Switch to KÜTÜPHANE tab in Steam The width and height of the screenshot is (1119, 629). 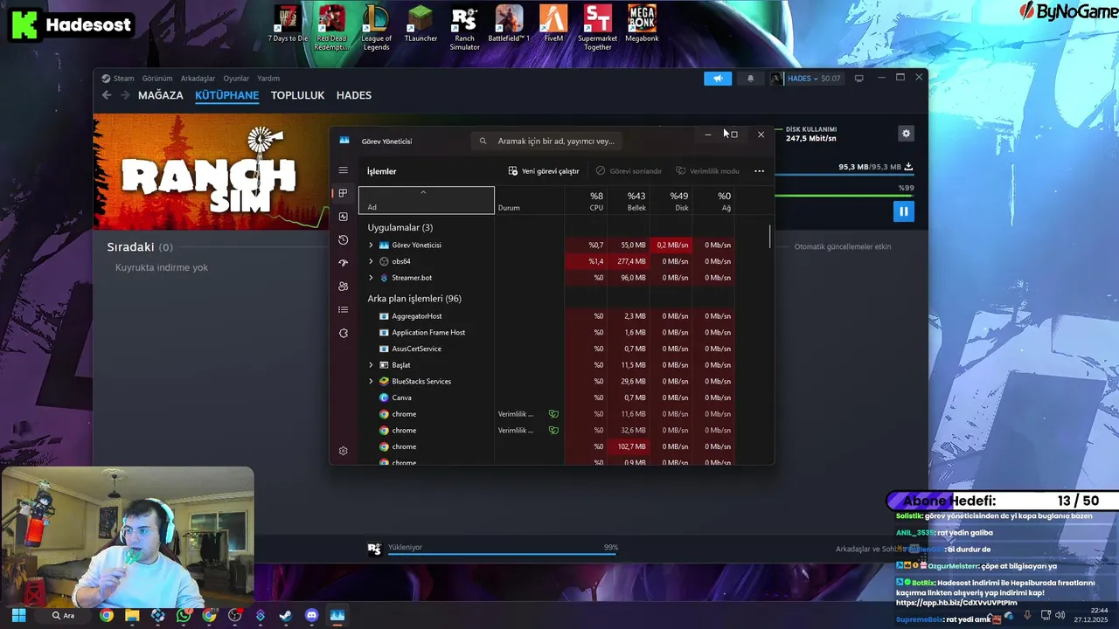pos(227,95)
